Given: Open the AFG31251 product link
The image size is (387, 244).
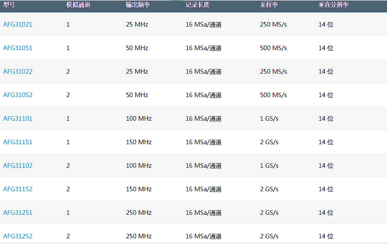Looking at the screenshot, I should (x=18, y=213).
